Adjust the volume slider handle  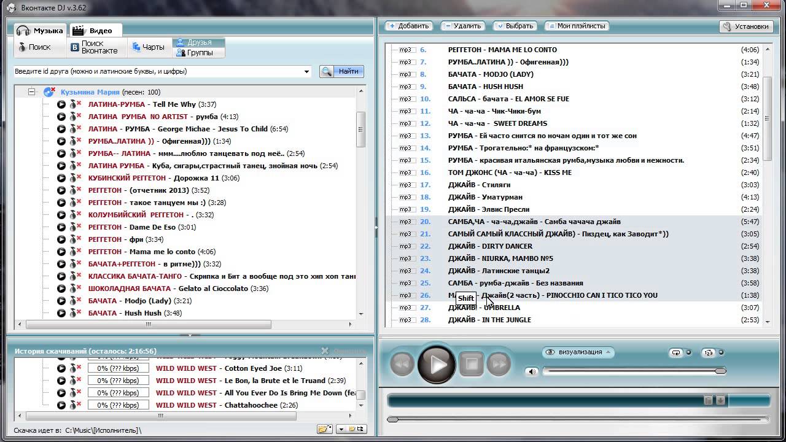coord(720,371)
